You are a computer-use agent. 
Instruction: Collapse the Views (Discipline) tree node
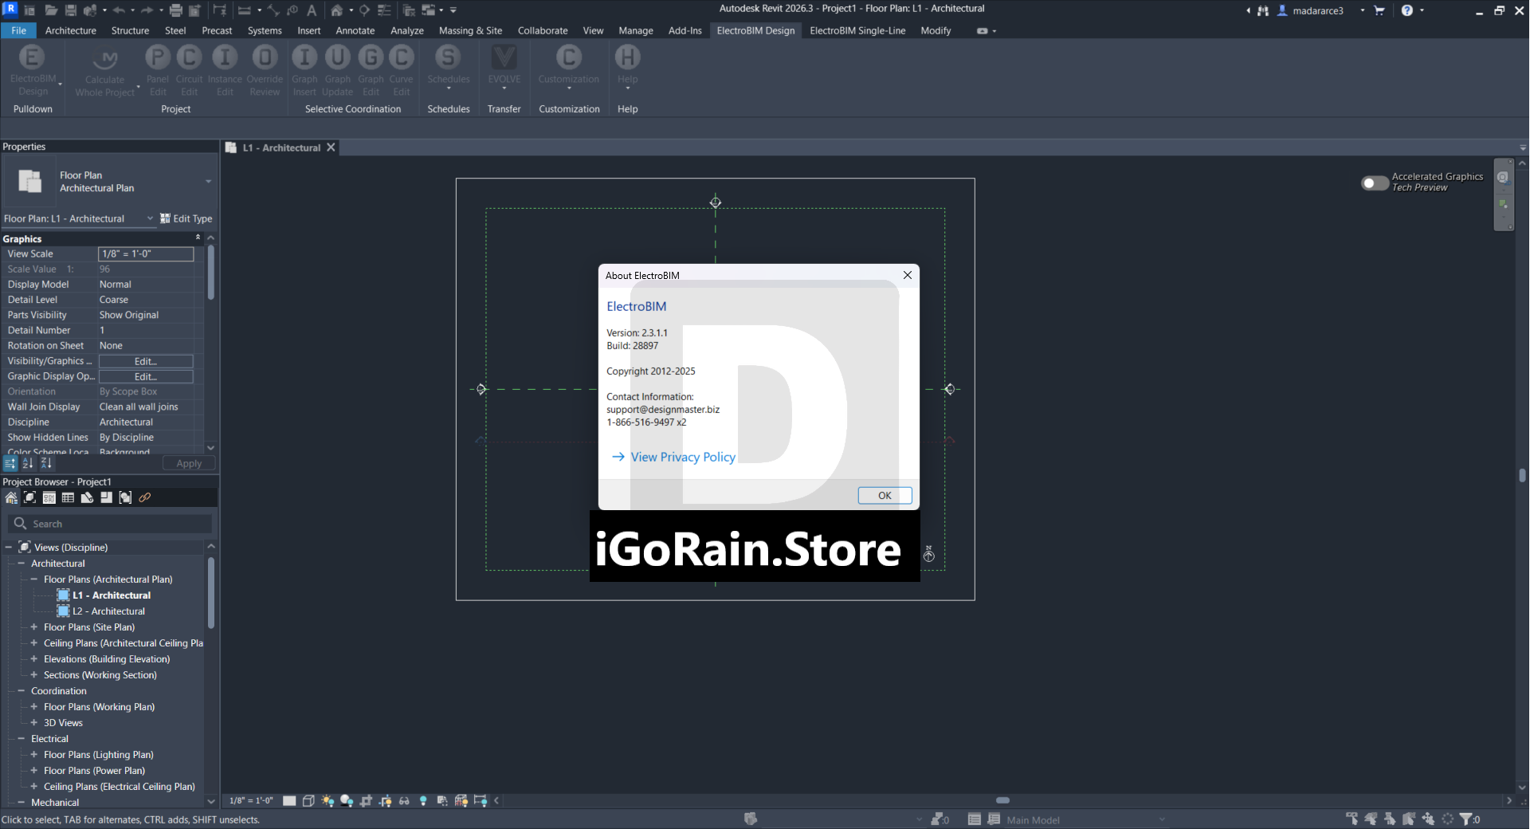coord(9,548)
